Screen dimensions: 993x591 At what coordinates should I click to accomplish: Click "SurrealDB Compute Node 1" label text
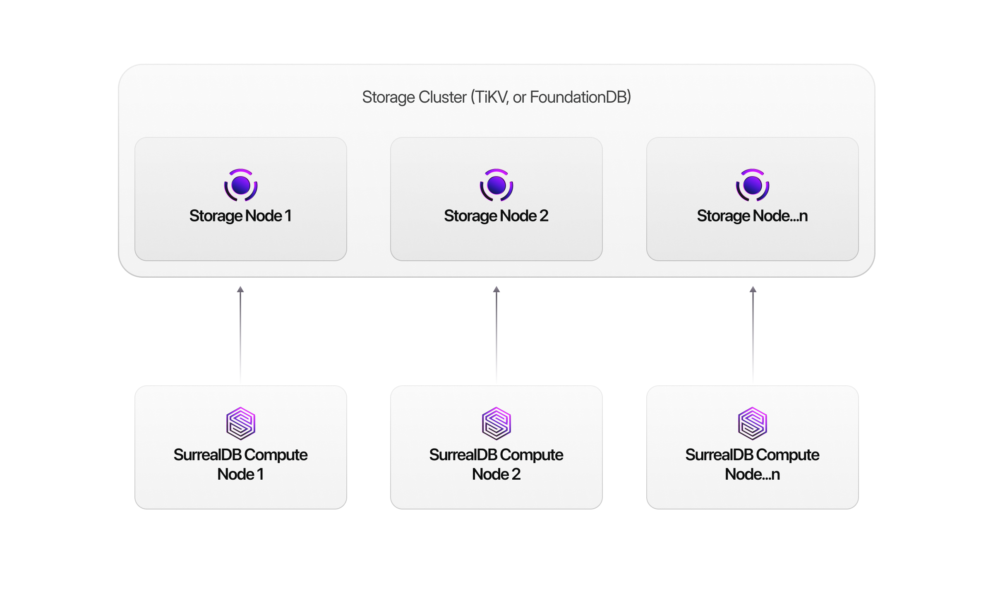click(241, 464)
